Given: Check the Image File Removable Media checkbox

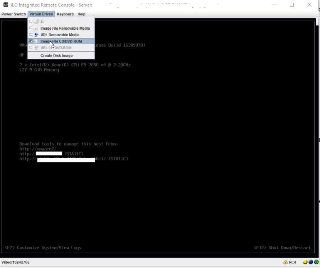Looking at the screenshot, I should (31, 28).
